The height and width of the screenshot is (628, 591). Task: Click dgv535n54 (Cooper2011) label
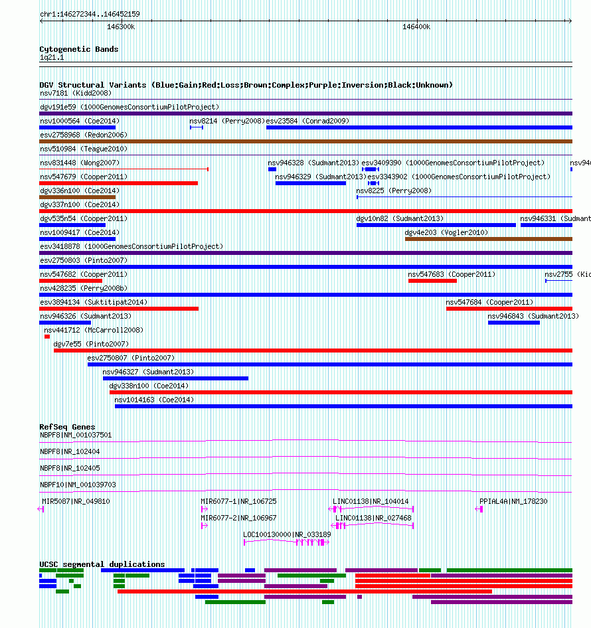(84, 218)
